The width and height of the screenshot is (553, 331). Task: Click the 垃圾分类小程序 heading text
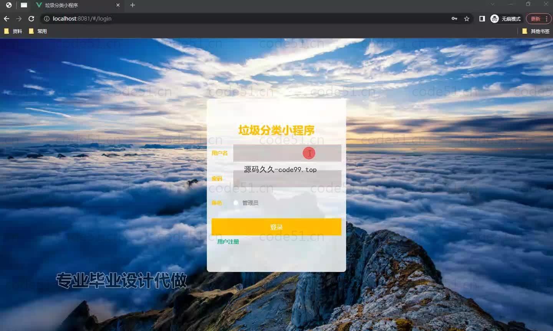point(276,130)
